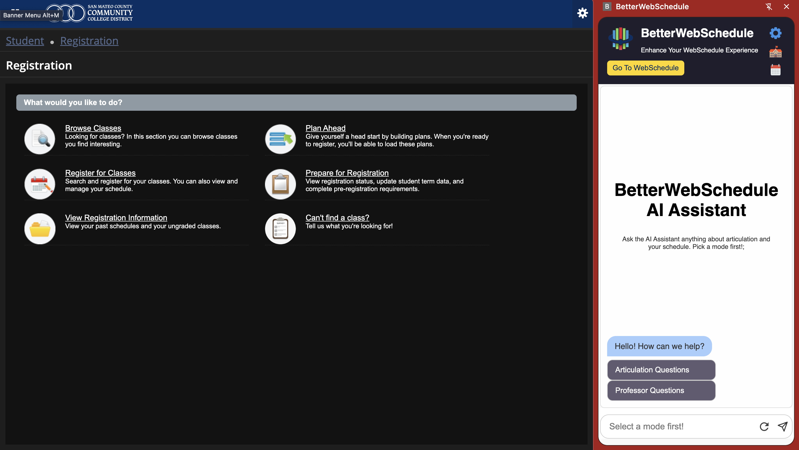Select the Professor Questions mode

coord(661,390)
